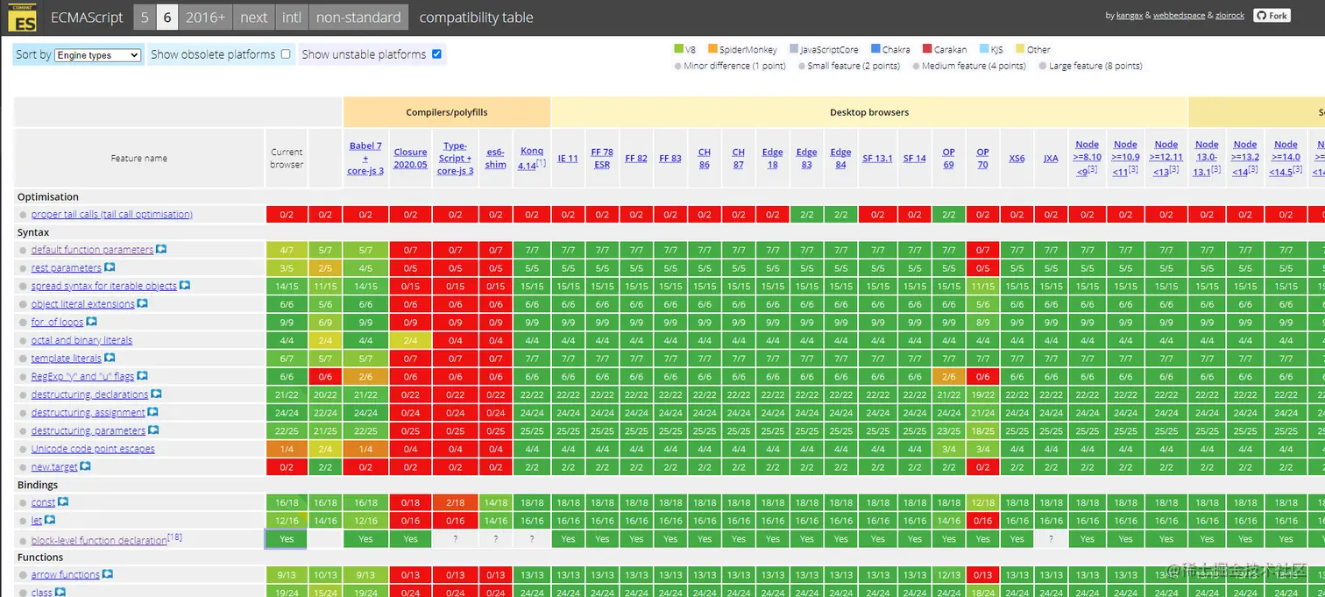Click Closure 2020.05 column header
The height and width of the screenshot is (597, 1325).
tap(410, 159)
